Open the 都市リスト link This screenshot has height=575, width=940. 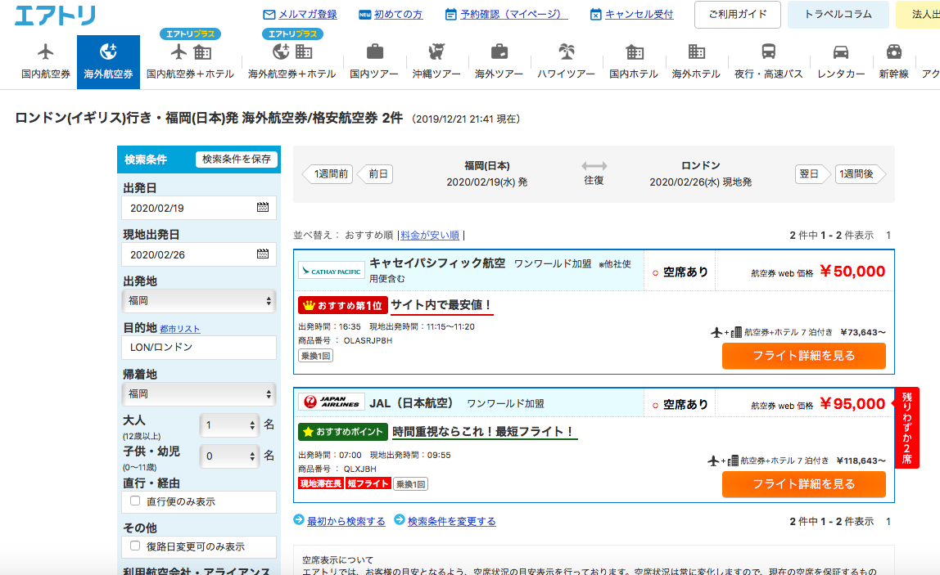coord(180,329)
